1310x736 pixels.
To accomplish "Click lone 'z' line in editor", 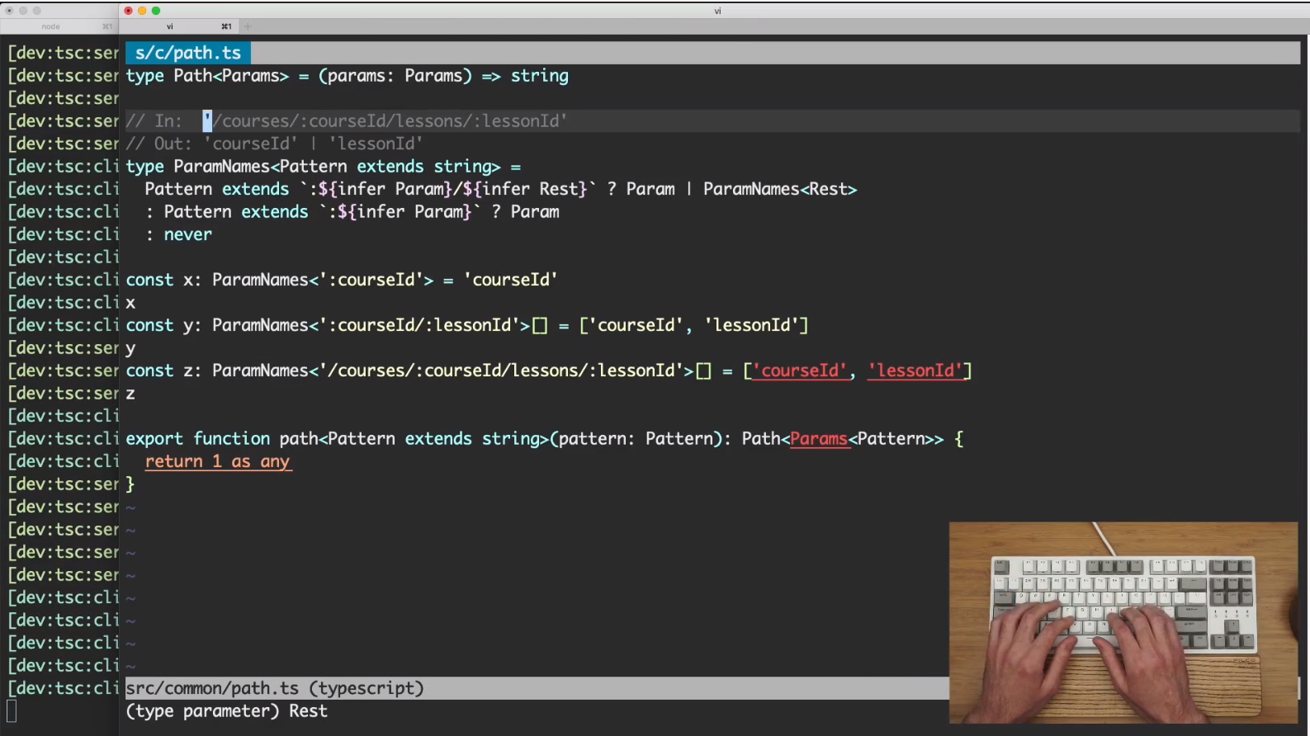I will [130, 394].
